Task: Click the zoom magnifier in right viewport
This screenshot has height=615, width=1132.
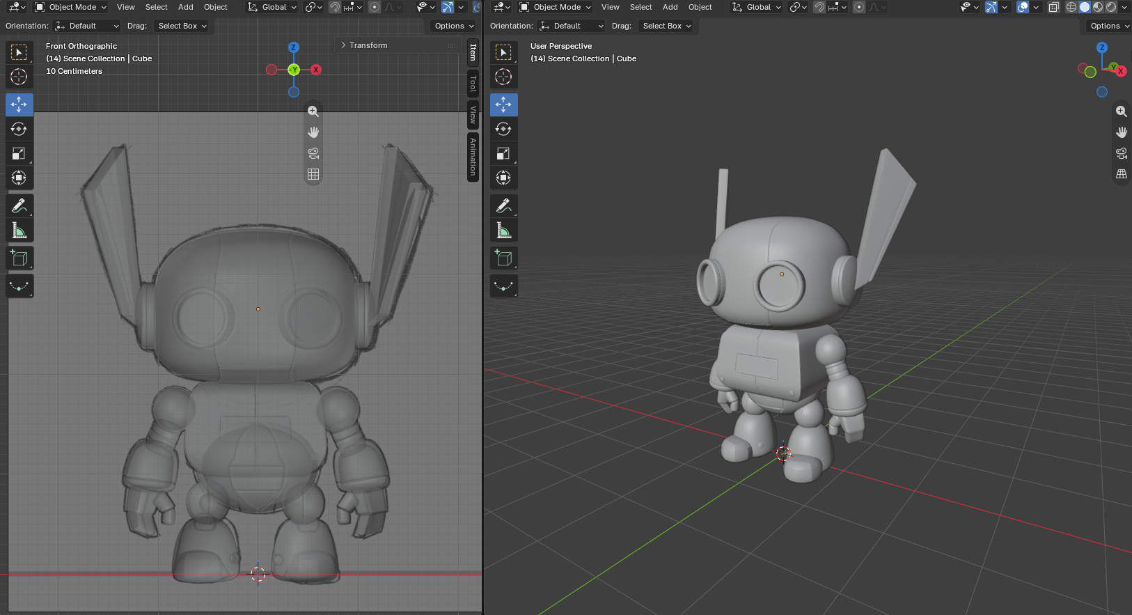Action: pos(1121,111)
